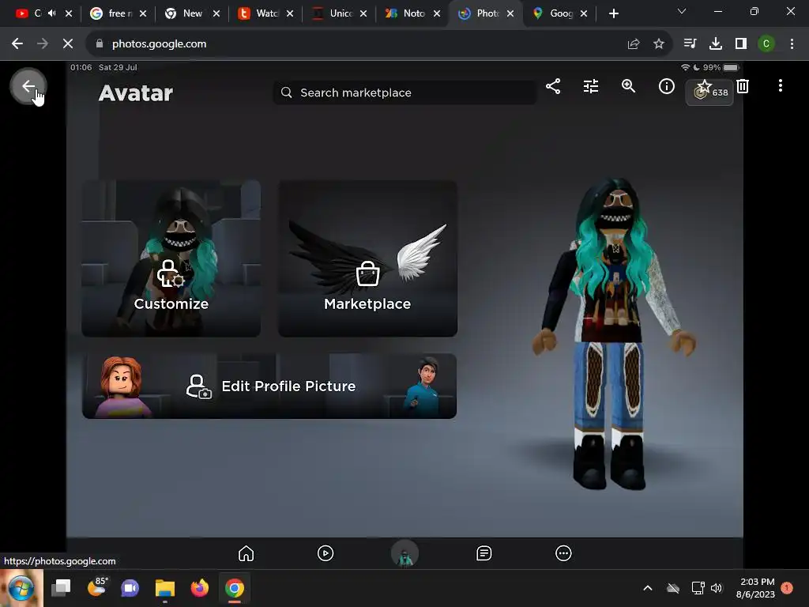Viewport: 809px width, 607px height.
Task: Launch Firefox from taskbar
Action: (200, 588)
